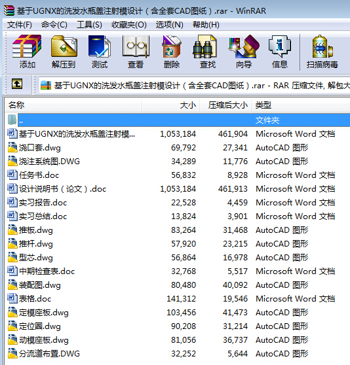
Task: Click the Word icon of 中期检查表.doc
Action: pyautogui.click(x=12, y=271)
